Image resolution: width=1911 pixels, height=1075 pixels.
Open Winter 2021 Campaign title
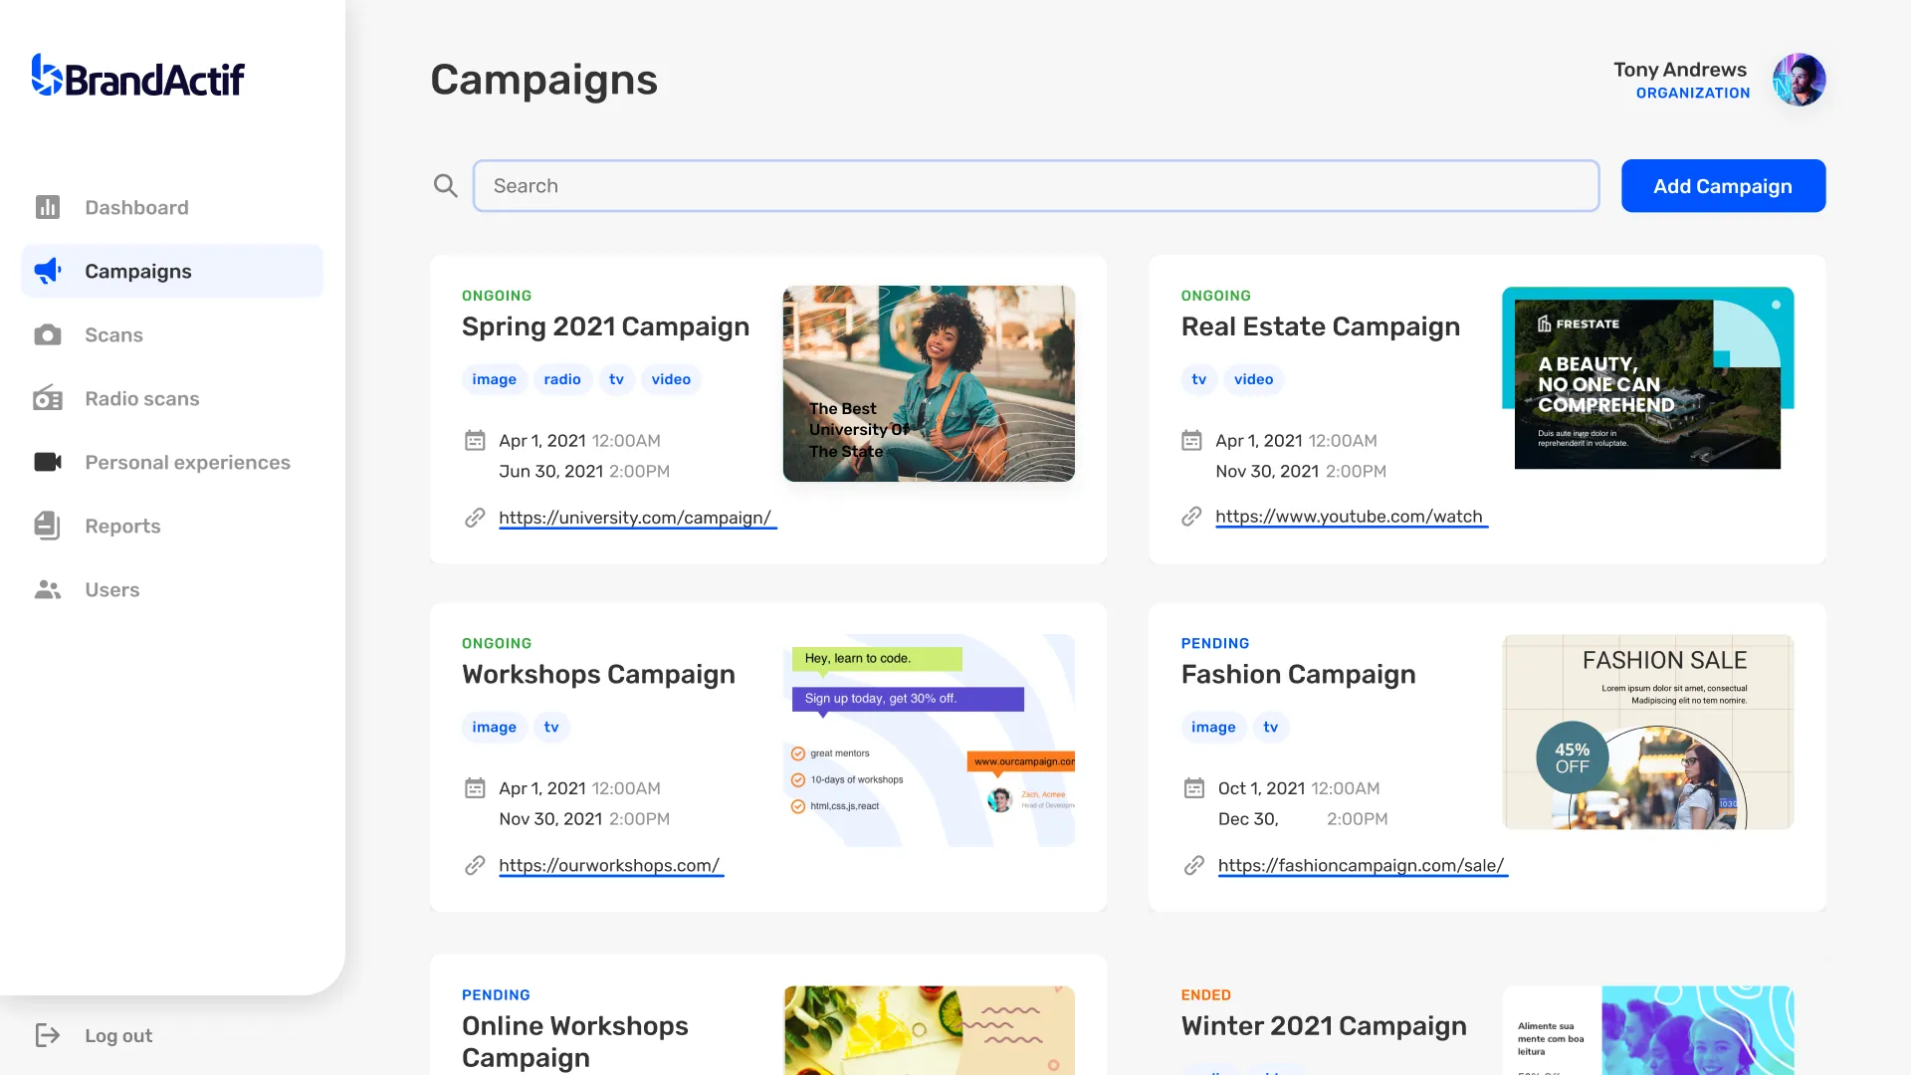(x=1324, y=1025)
